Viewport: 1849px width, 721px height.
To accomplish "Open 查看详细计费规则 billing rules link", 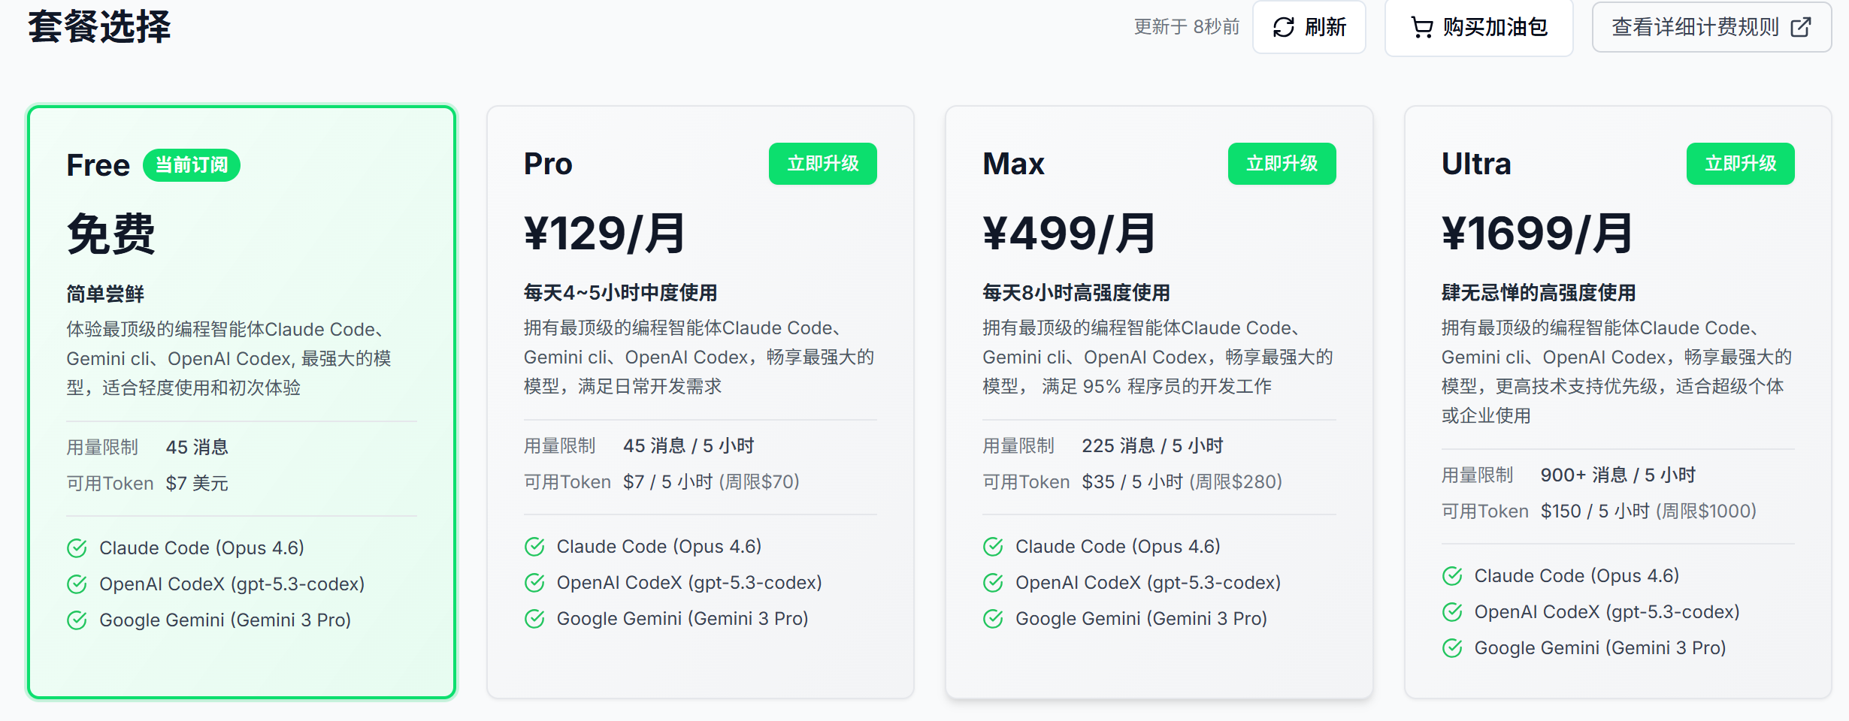I will coord(1711,28).
